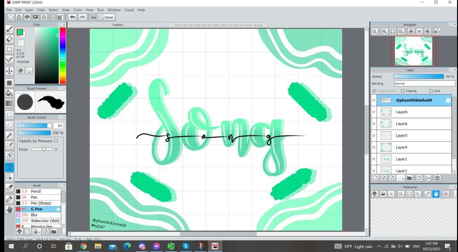458x252 pixels.
Task: Click the foreground green color swatch
Action: click(20, 32)
